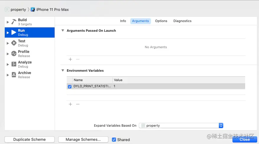Disable the DYLD_PRINT_STATISTICS variable checkbox
Image resolution: width=259 pixels, height=144 pixels.
pos(70,87)
